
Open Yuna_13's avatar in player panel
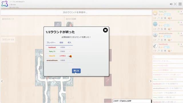(155, 13)
